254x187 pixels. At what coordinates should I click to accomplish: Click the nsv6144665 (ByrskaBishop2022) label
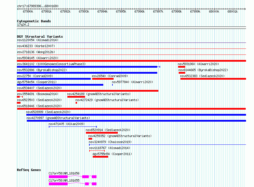[x=203, y=70]
